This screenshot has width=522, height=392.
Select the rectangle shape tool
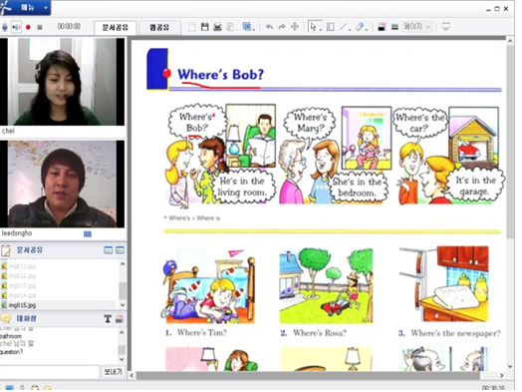tap(331, 27)
